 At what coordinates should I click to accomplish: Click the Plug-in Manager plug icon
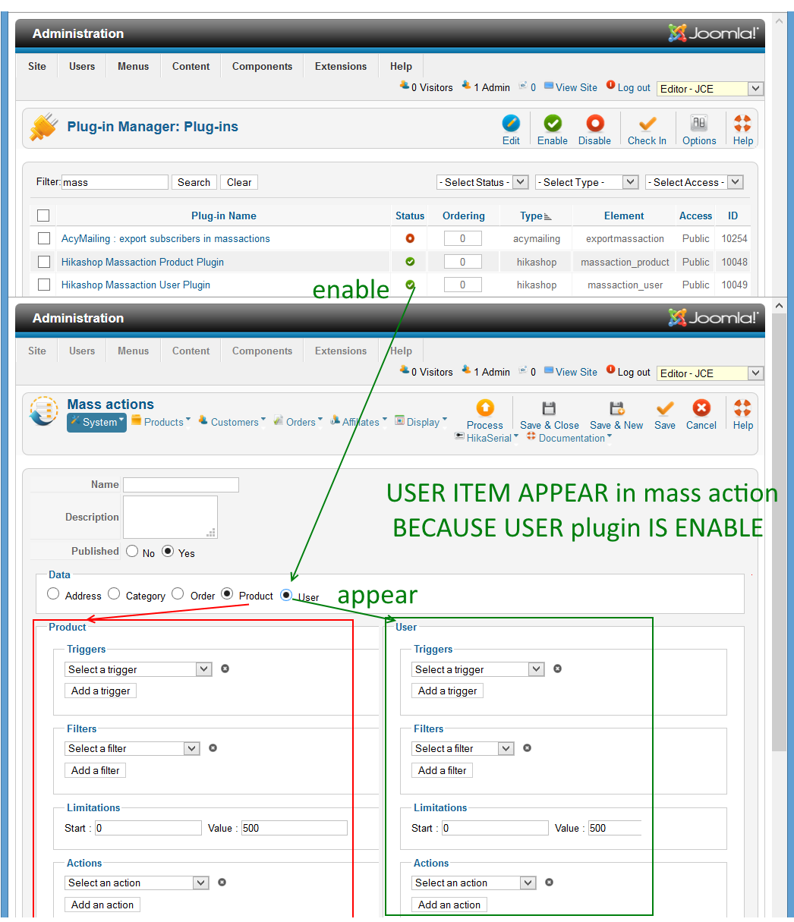(x=43, y=127)
